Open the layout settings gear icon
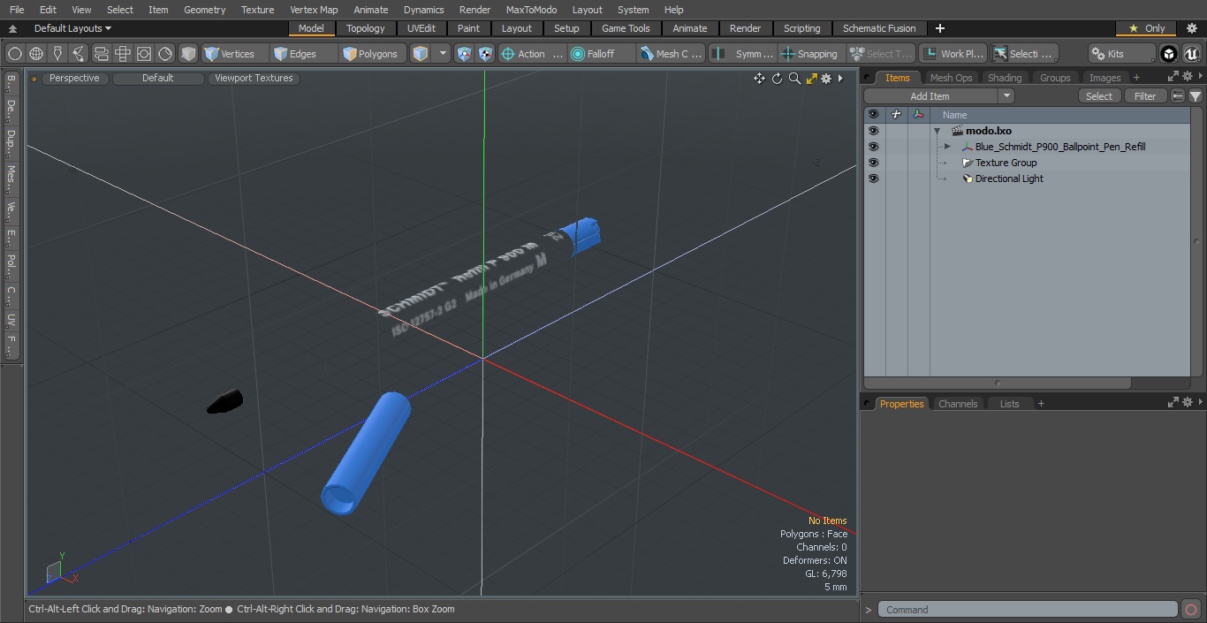Screen dimensions: 1207x623 click(1191, 28)
